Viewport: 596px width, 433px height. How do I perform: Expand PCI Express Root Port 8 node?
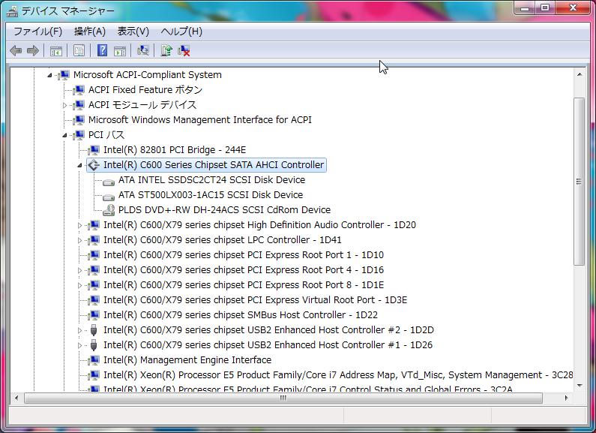(x=79, y=285)
